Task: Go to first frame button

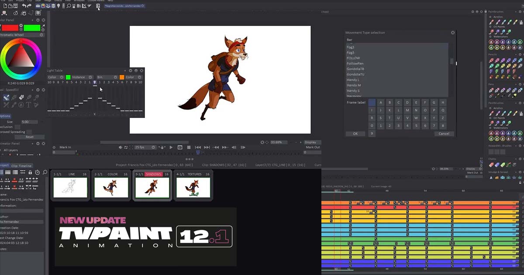Action: coord(198,147)
